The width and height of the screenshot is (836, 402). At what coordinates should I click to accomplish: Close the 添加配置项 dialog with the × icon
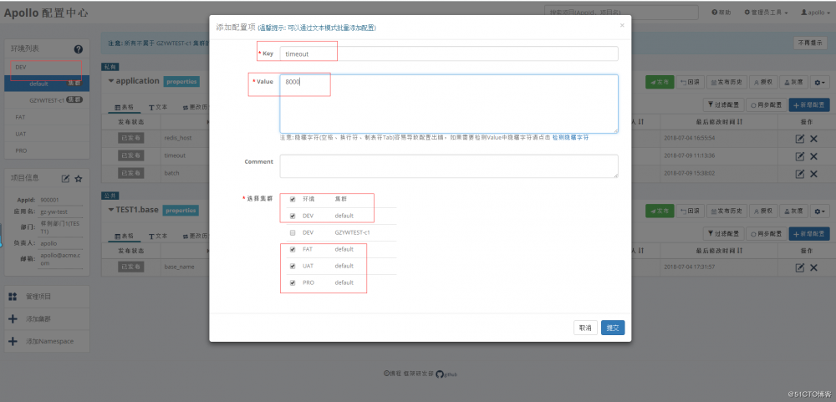click(x=622, y=25)
